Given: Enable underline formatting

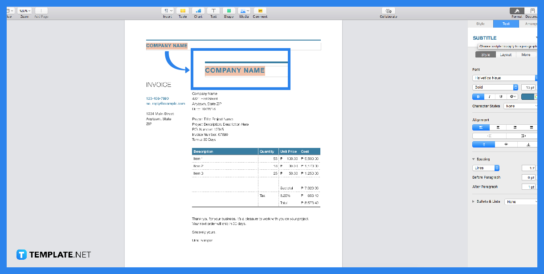Looking at the screenshot, I should [501, 96].
